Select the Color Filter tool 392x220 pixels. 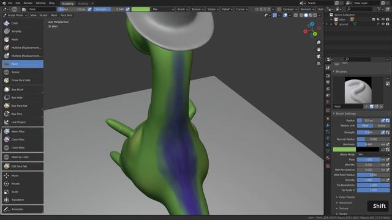click(x=23, y=148)
